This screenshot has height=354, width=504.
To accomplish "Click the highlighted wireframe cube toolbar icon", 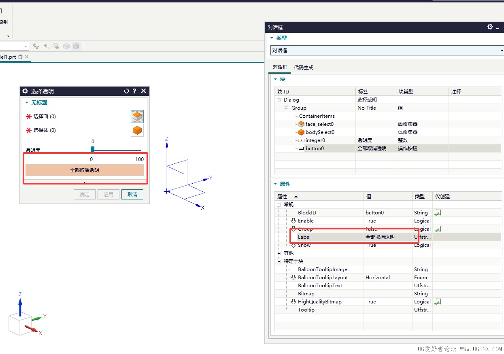I will (x=77, y=46).
